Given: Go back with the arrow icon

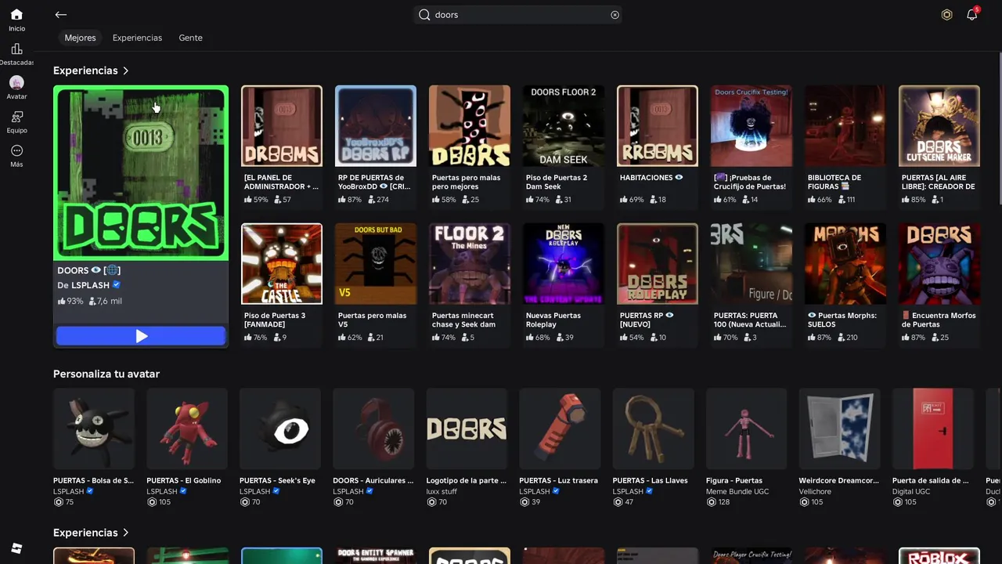Looking at the screenshot, I should point(61,15).
